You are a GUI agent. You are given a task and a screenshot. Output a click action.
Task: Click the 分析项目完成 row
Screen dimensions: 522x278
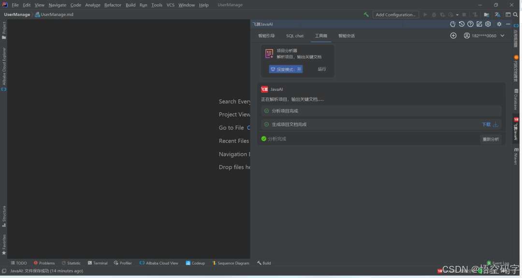(381, 111)
